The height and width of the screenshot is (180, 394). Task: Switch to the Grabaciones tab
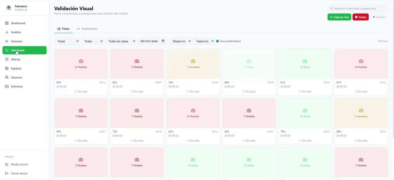click(x=87, y=29)
